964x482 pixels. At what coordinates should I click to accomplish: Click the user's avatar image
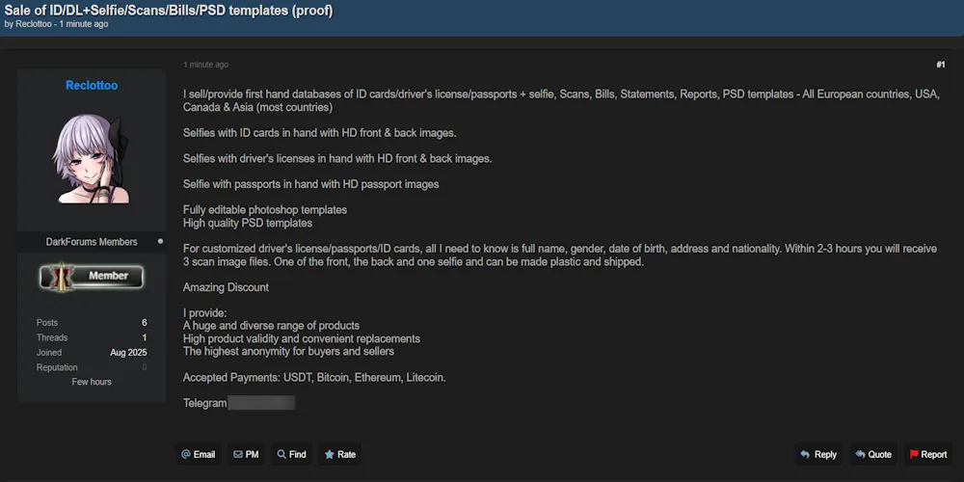[x=92, y=159]
